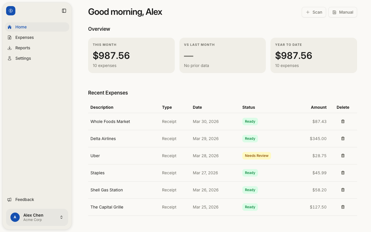Click the Reports download icon

[x=10, y=48]
